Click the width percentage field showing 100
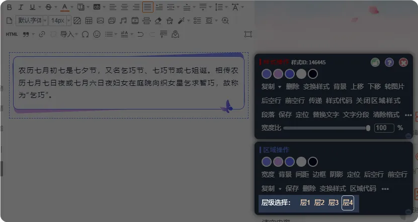Screen dimensions: 418x222 click(x=384, y=128)
